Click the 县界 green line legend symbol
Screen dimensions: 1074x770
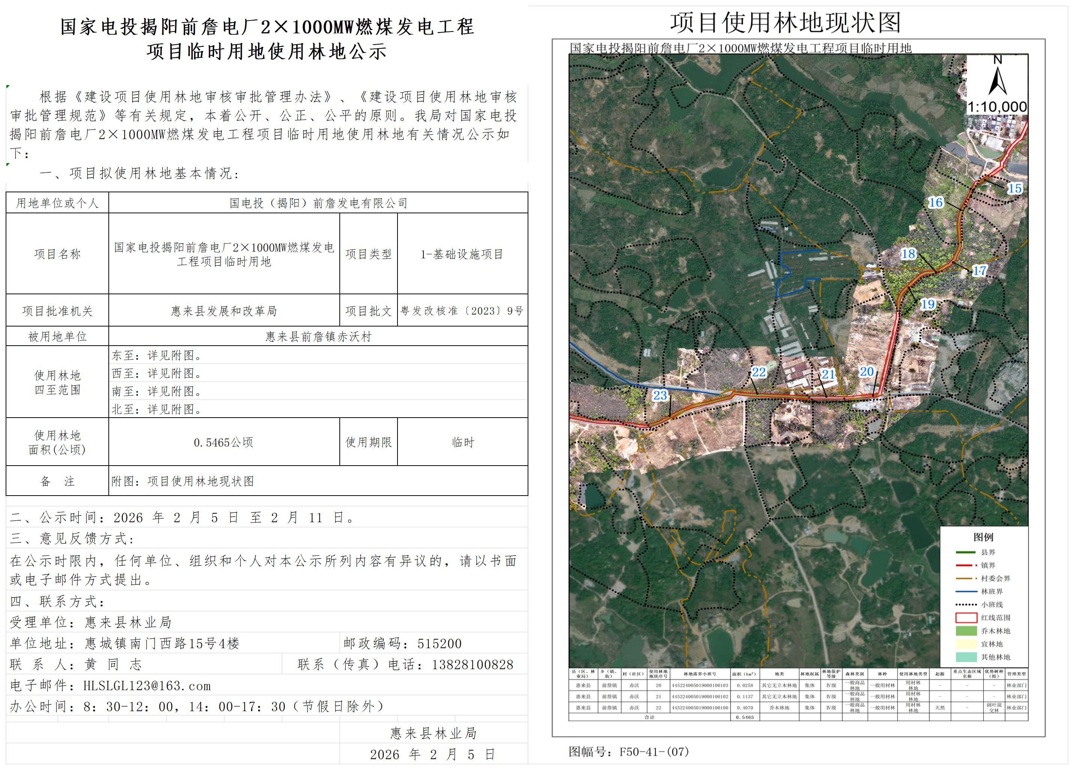pyautogui.click(x=966, y=552)
